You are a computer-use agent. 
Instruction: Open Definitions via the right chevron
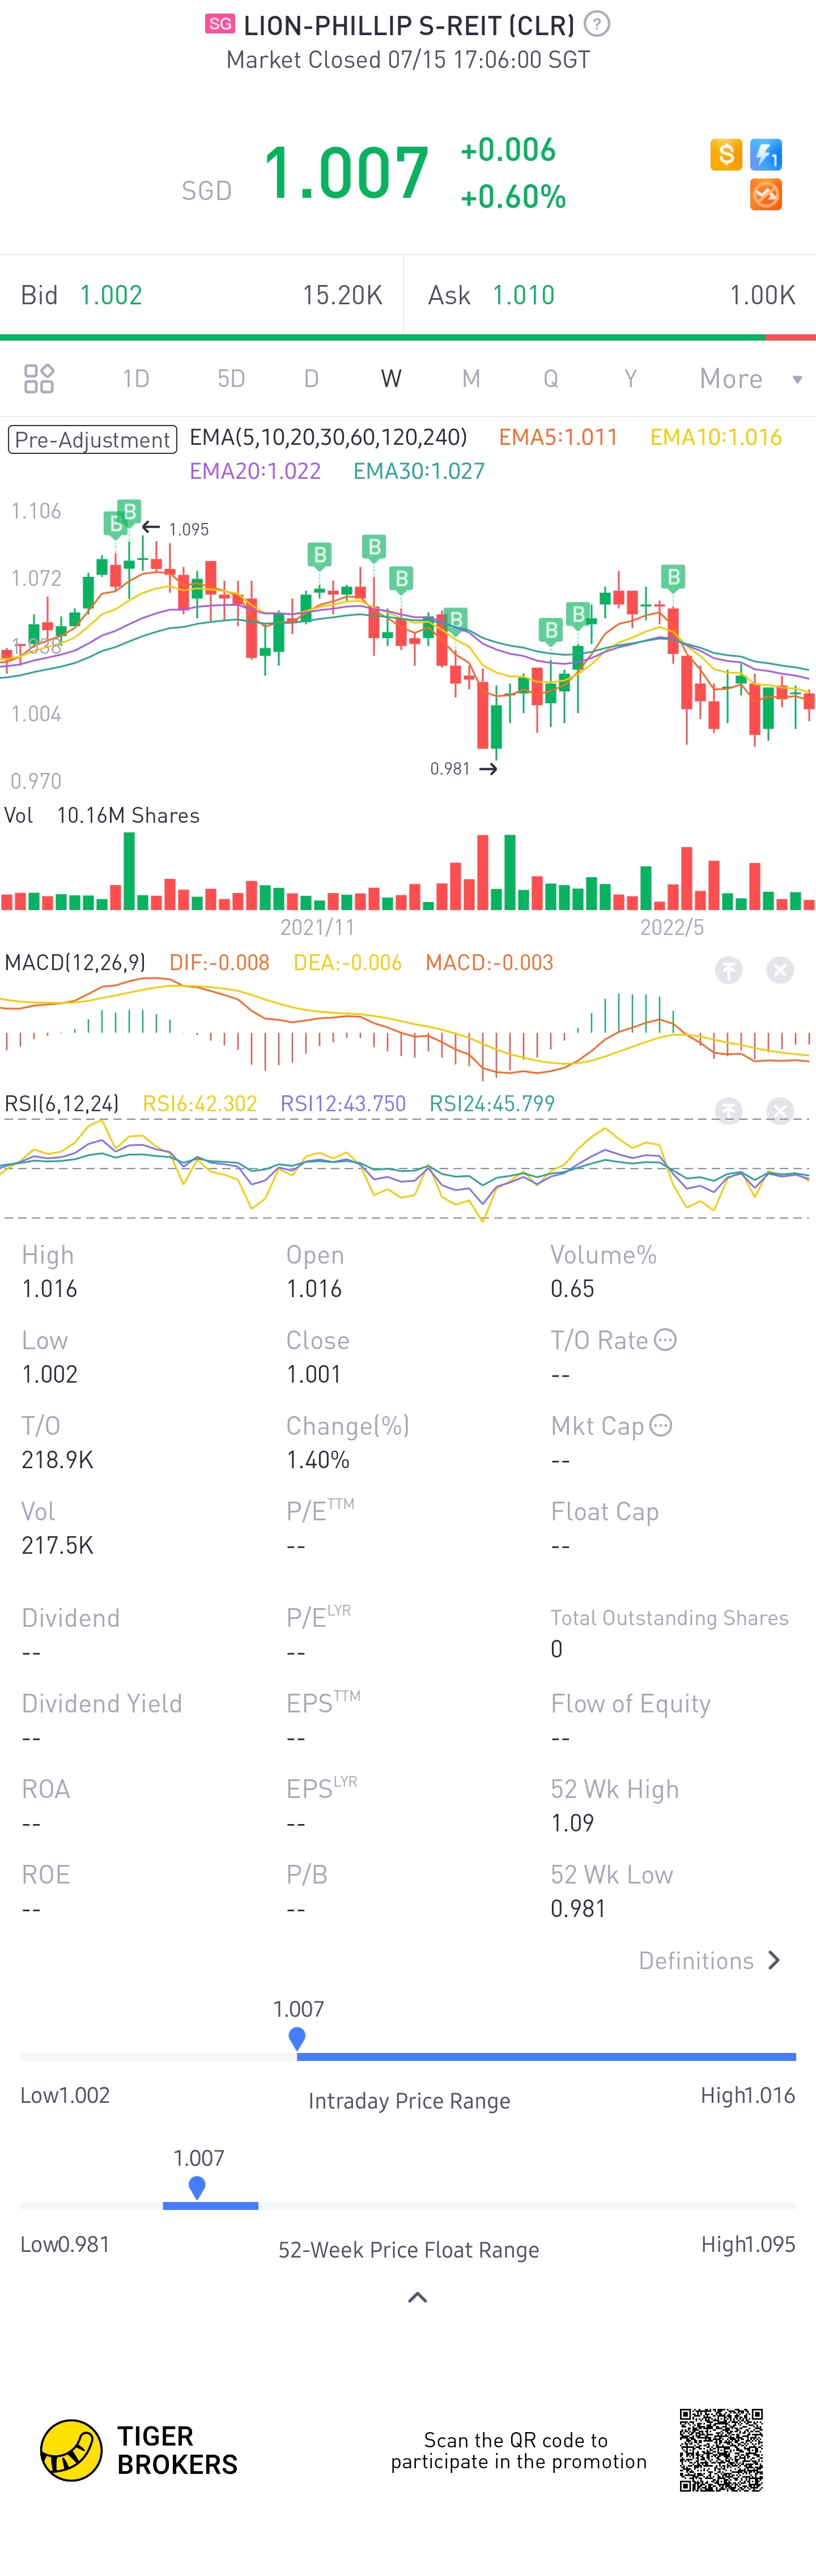[773, 1960]
